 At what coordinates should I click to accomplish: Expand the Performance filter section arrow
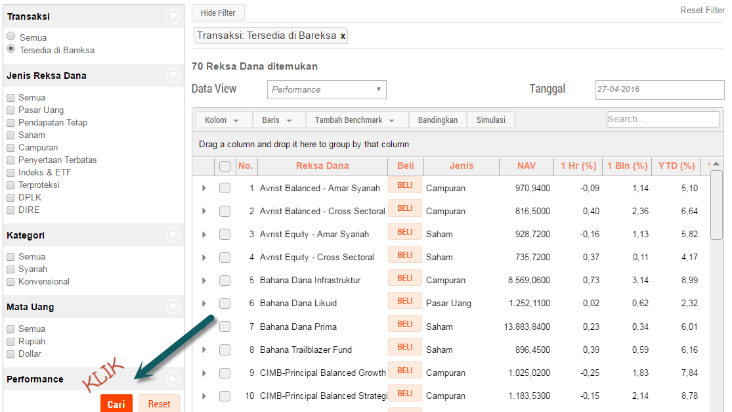pyautogui.click(x=173, y=379)
